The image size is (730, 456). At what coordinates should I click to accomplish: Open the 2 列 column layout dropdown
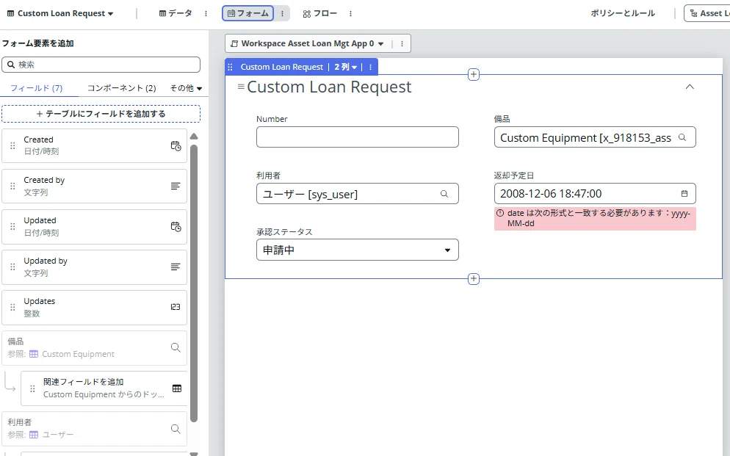coord(346,67)
